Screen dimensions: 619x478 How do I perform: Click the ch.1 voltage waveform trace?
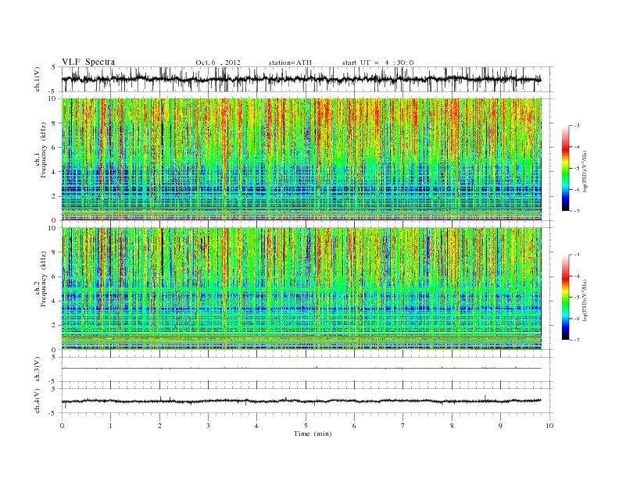click(301, 79)
